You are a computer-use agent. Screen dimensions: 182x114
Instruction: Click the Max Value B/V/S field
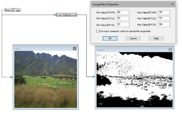164,24
